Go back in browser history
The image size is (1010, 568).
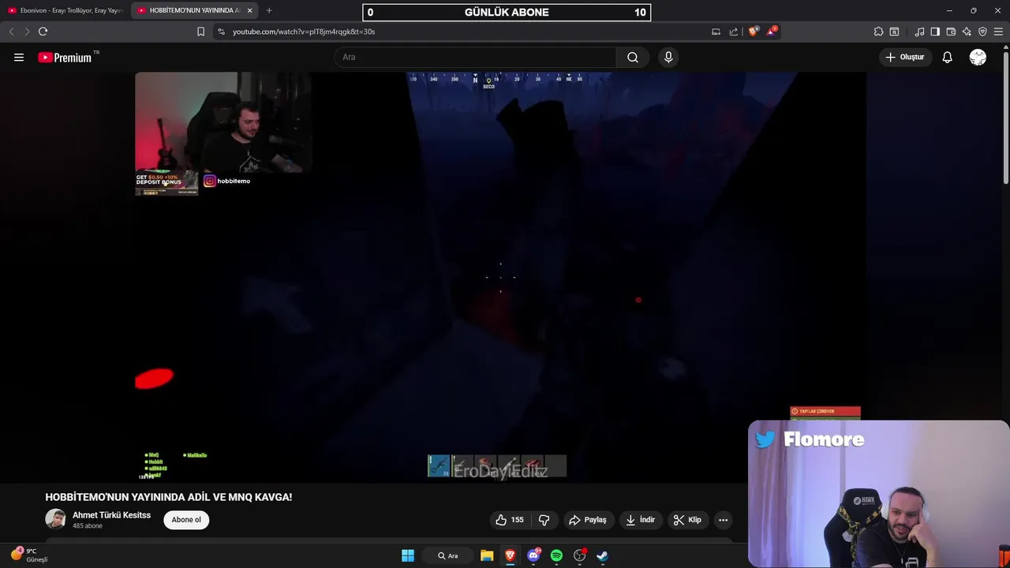pos(11,32)
